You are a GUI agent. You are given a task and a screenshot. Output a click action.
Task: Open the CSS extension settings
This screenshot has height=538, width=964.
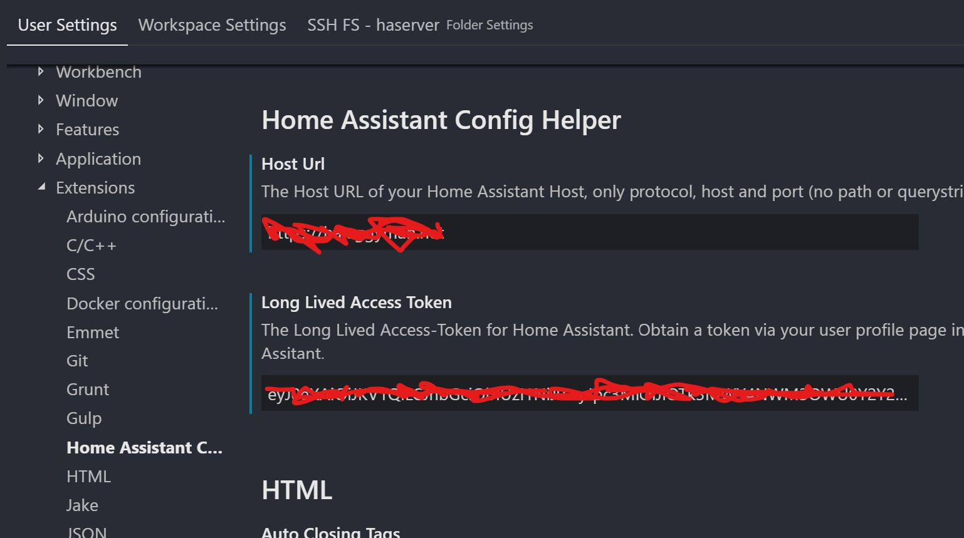[80, 274]
